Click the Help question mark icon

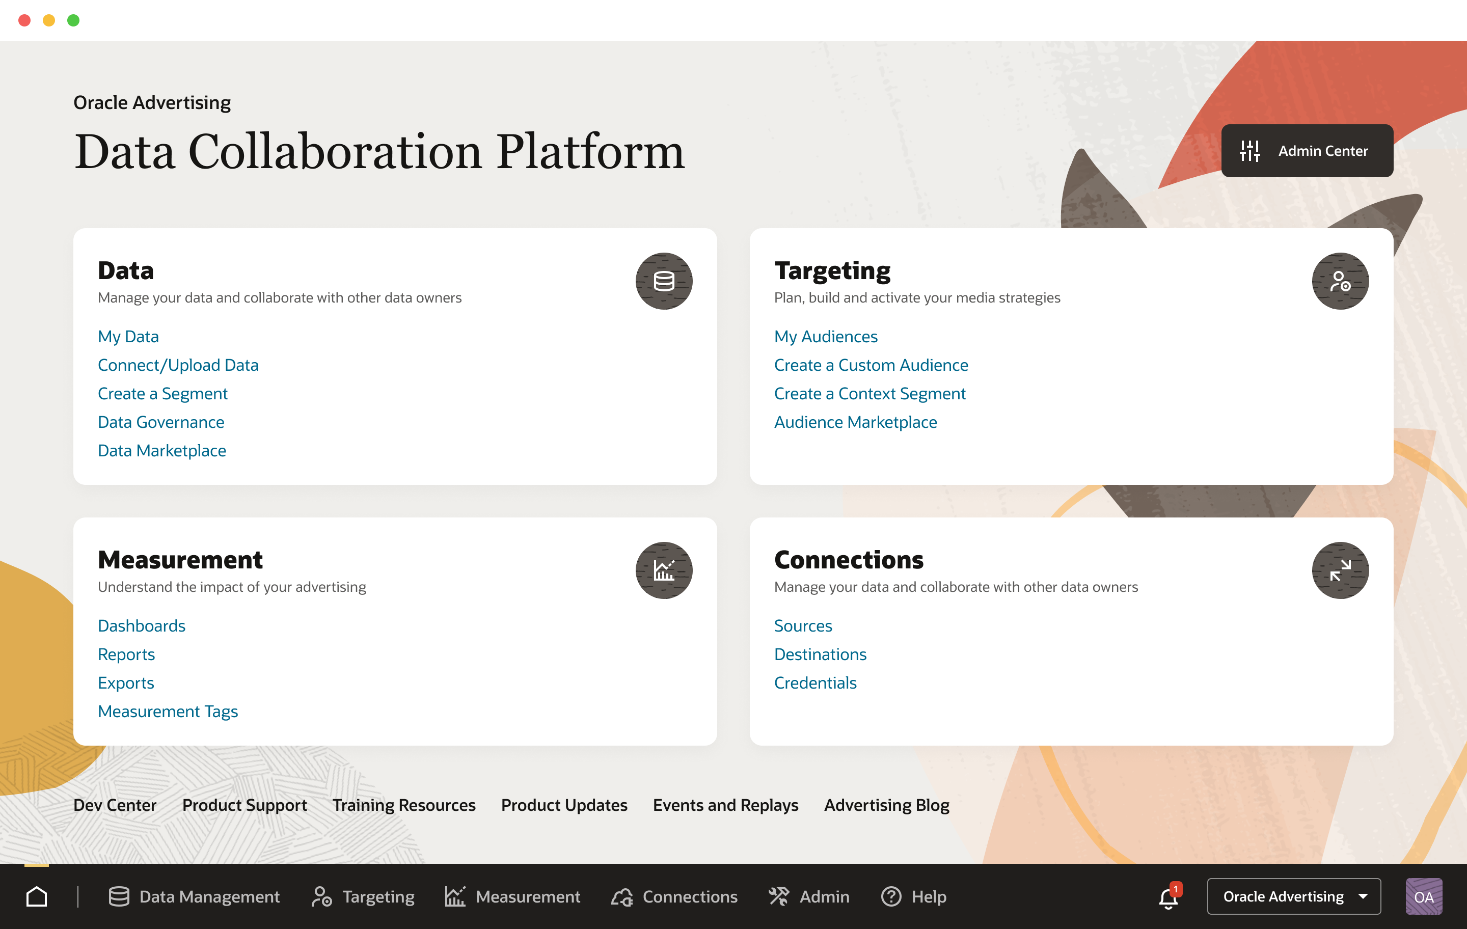[891, 896]
